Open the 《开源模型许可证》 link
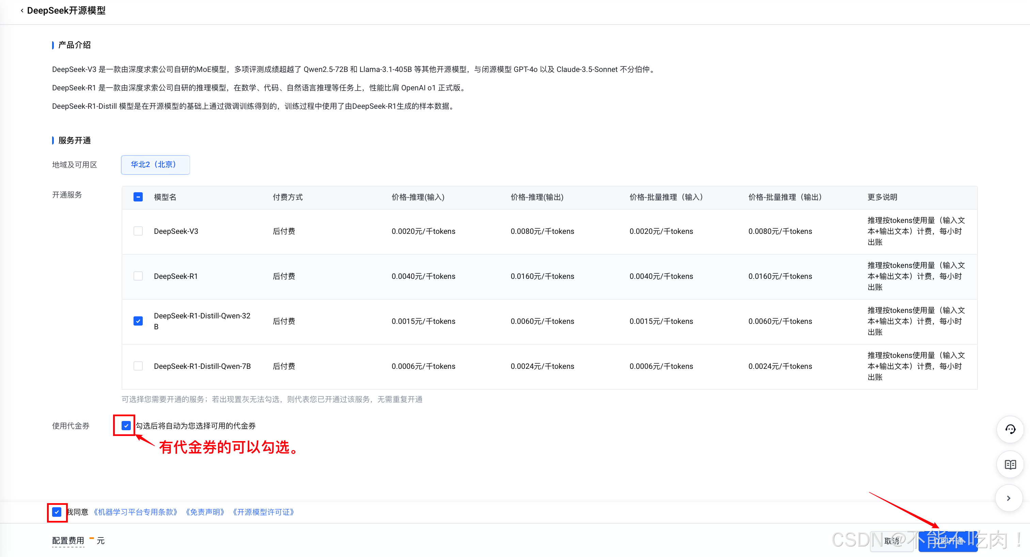Image resolution: width=1030 pixels, height=557 pixels. (x=263, y=512)
